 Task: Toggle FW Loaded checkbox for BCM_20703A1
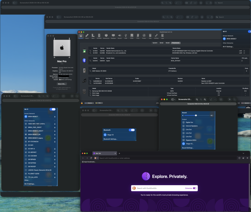[242, 61]
